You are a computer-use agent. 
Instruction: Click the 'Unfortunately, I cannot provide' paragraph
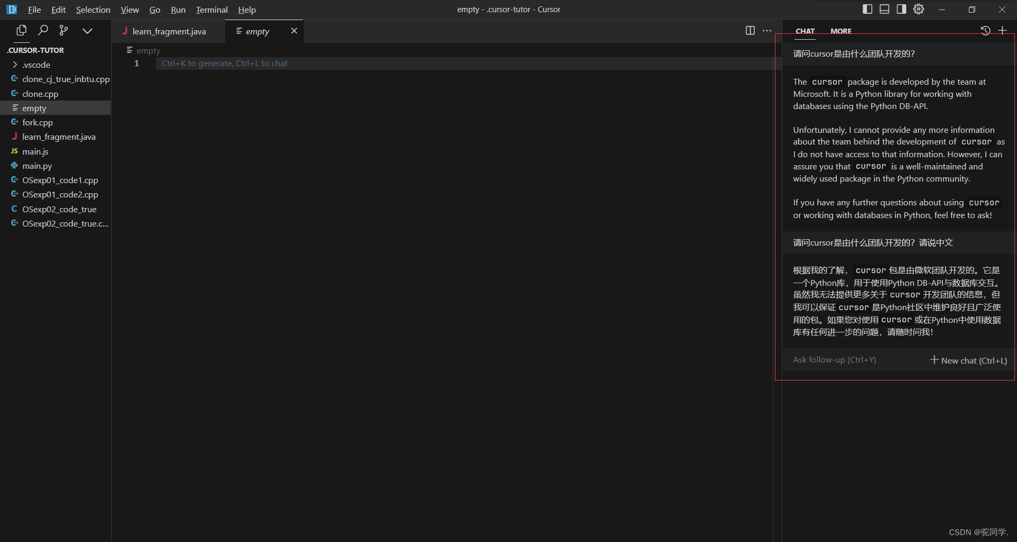pyautogui.click(x=898, y=155)
